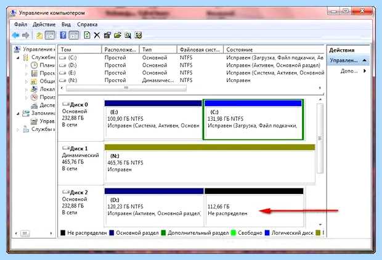Select the (D:) 120,23 ГБ partition block

pos(154,208)
